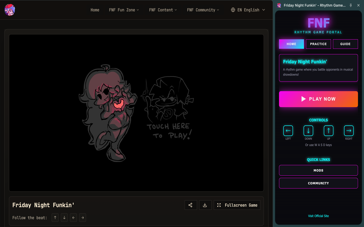Click the 'Friday Night Funkin'' panel card heading
364x227 pixels.
[x=305, y=62]
